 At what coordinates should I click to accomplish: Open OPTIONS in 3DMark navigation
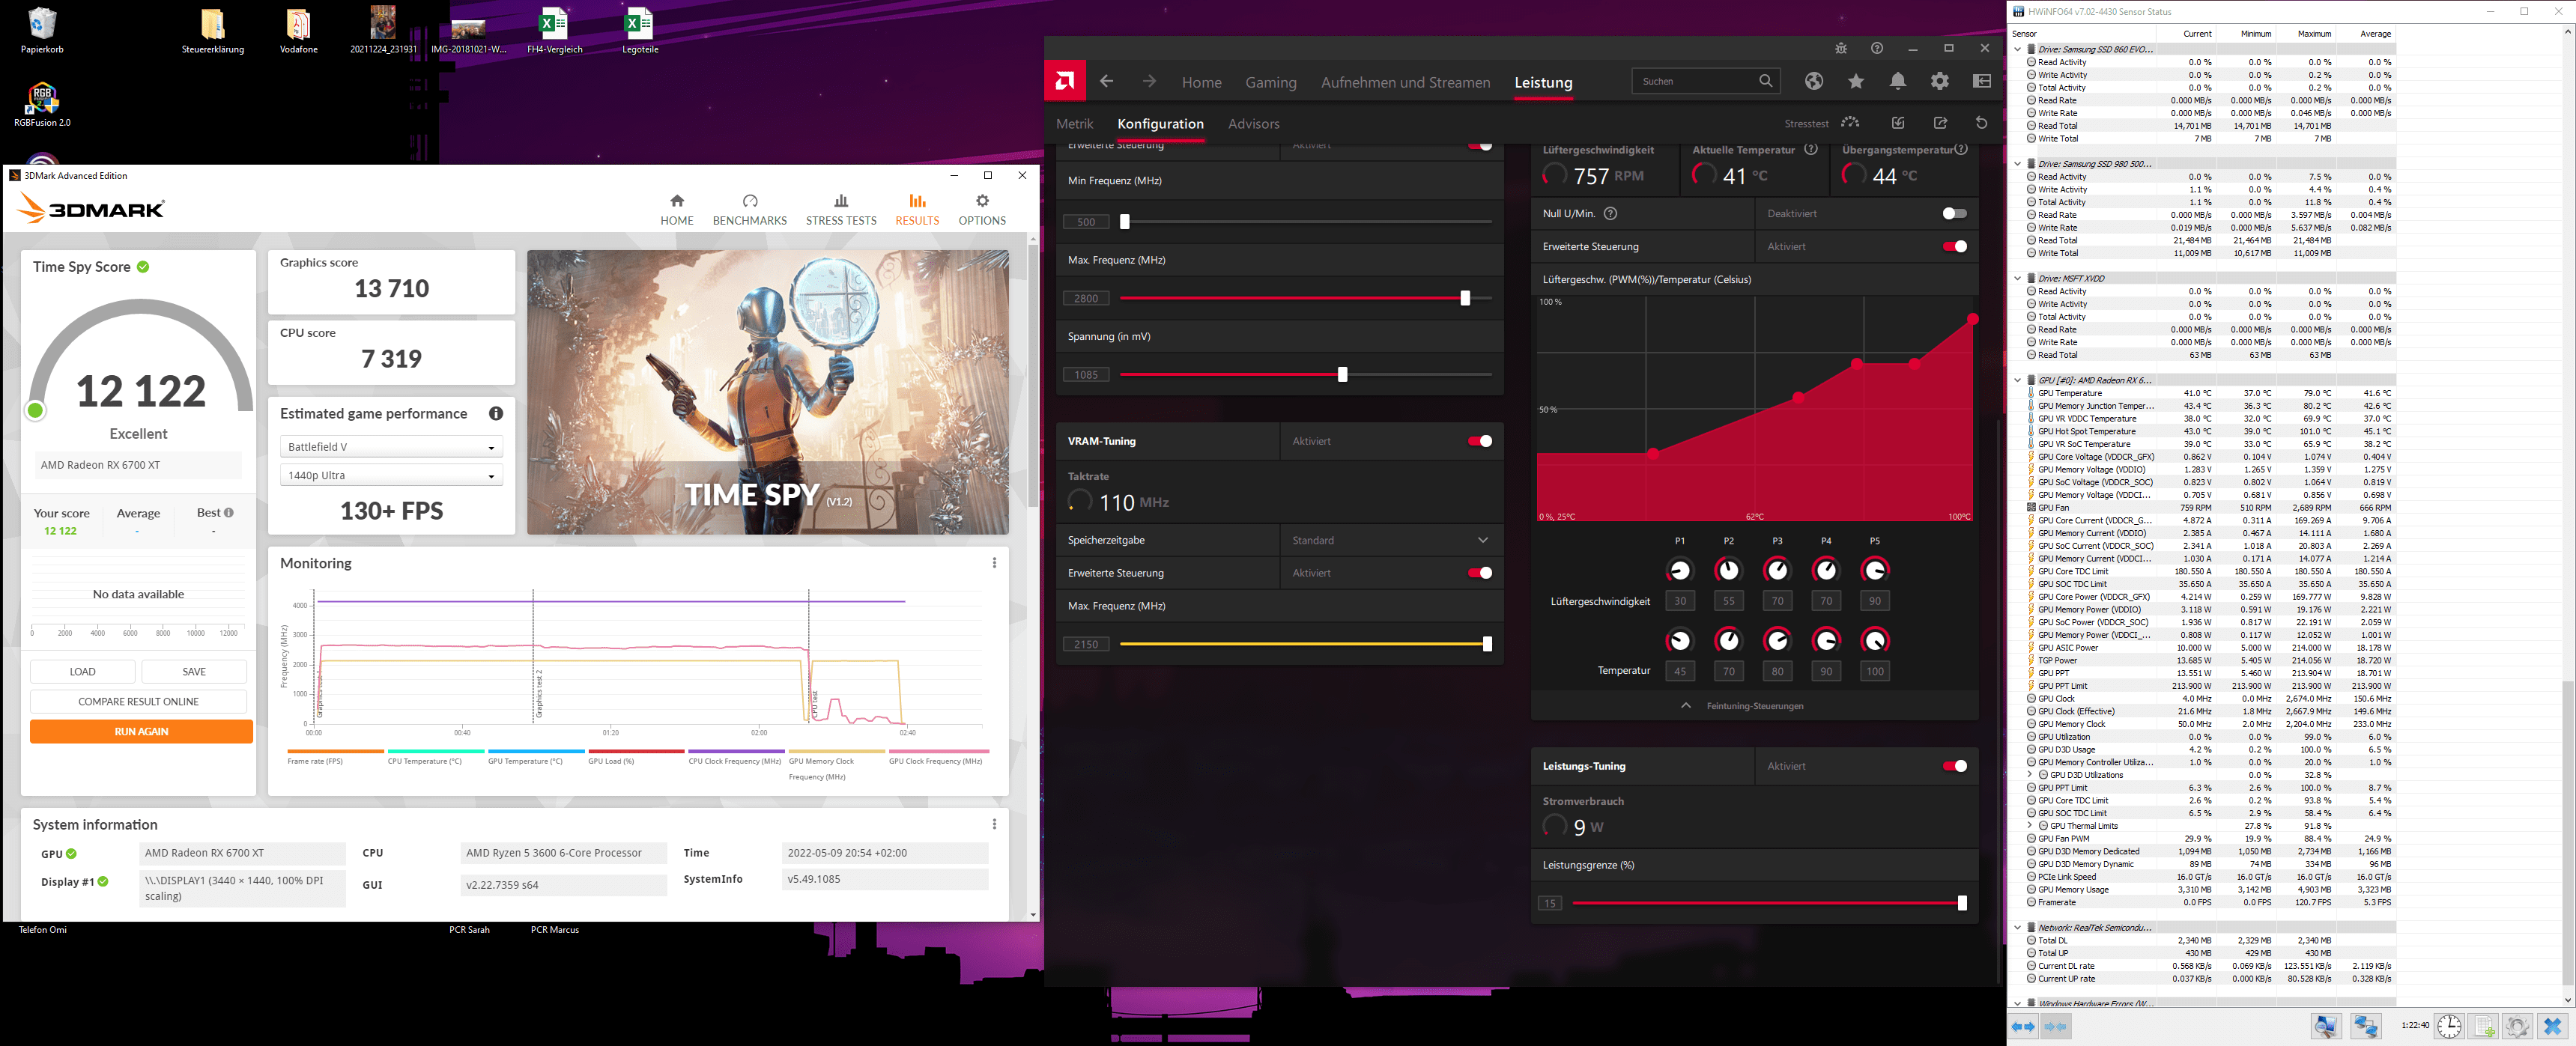(982, 210)
